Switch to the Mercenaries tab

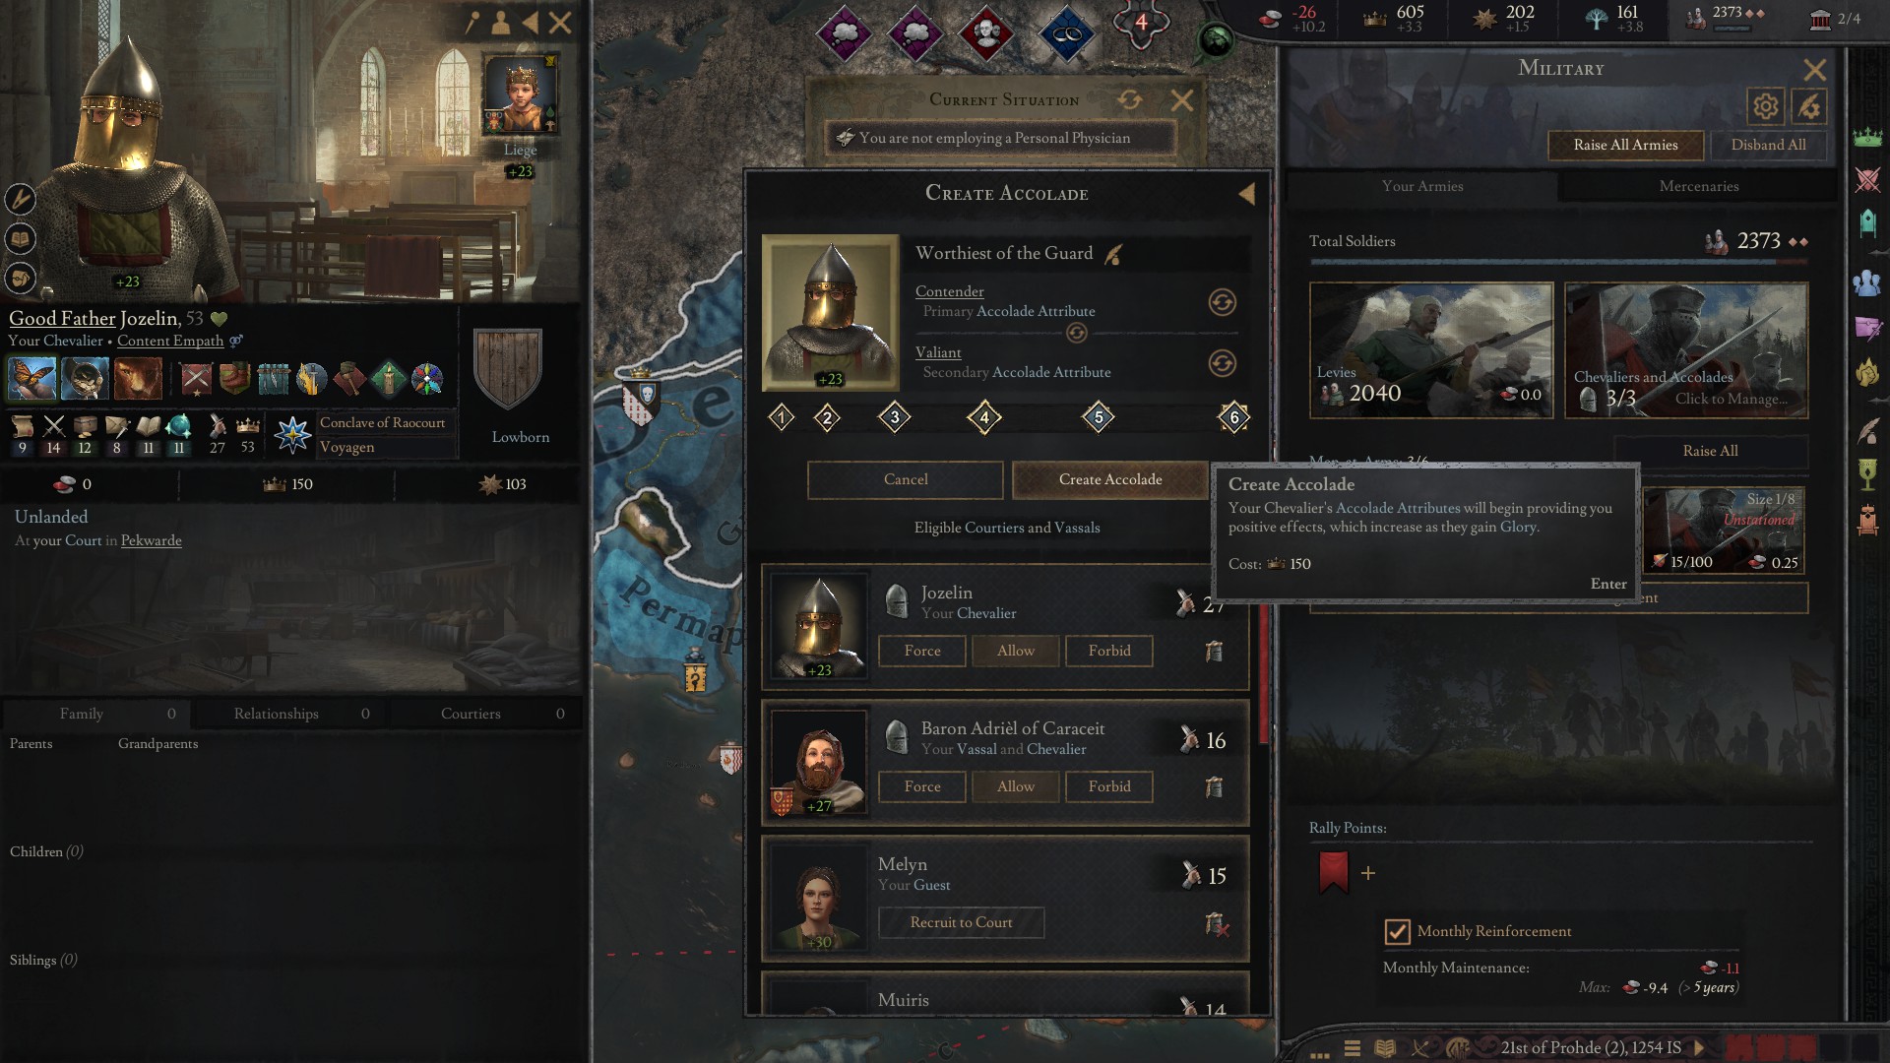(1698, 186)
